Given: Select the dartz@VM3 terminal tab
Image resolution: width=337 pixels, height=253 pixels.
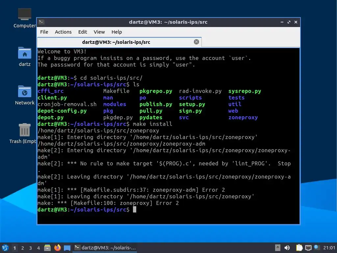Looking at the screenshot, I should tap(119, 42).
